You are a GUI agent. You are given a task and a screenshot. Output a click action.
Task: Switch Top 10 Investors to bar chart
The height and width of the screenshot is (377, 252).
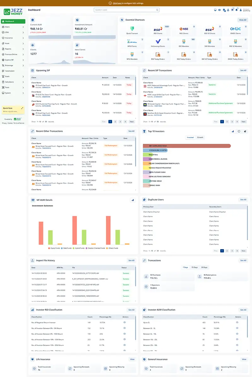[233, 131]
